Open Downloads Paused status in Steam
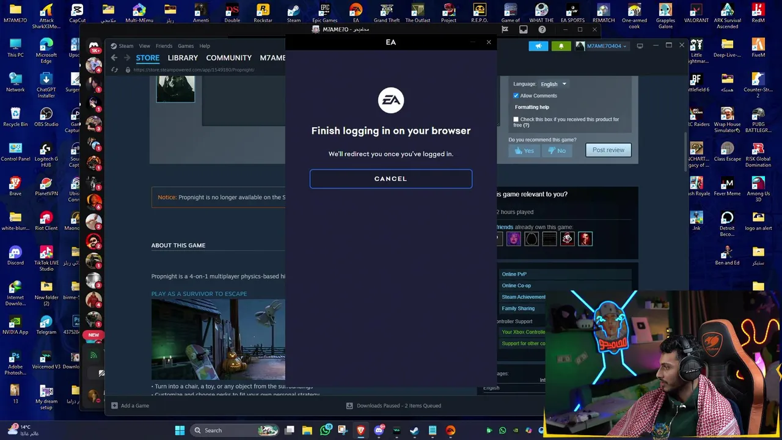This screenshot has height=440, width=782. (393, 406)
